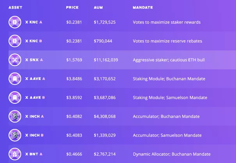Screen dimensions: 236x163
Task: Sort by the PRICE column header
Action: [72, 7]
